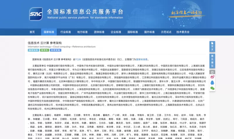The image size is (234, 139).
Task: Click the 即将实施 status tag
Action: [x=56, y=50]
